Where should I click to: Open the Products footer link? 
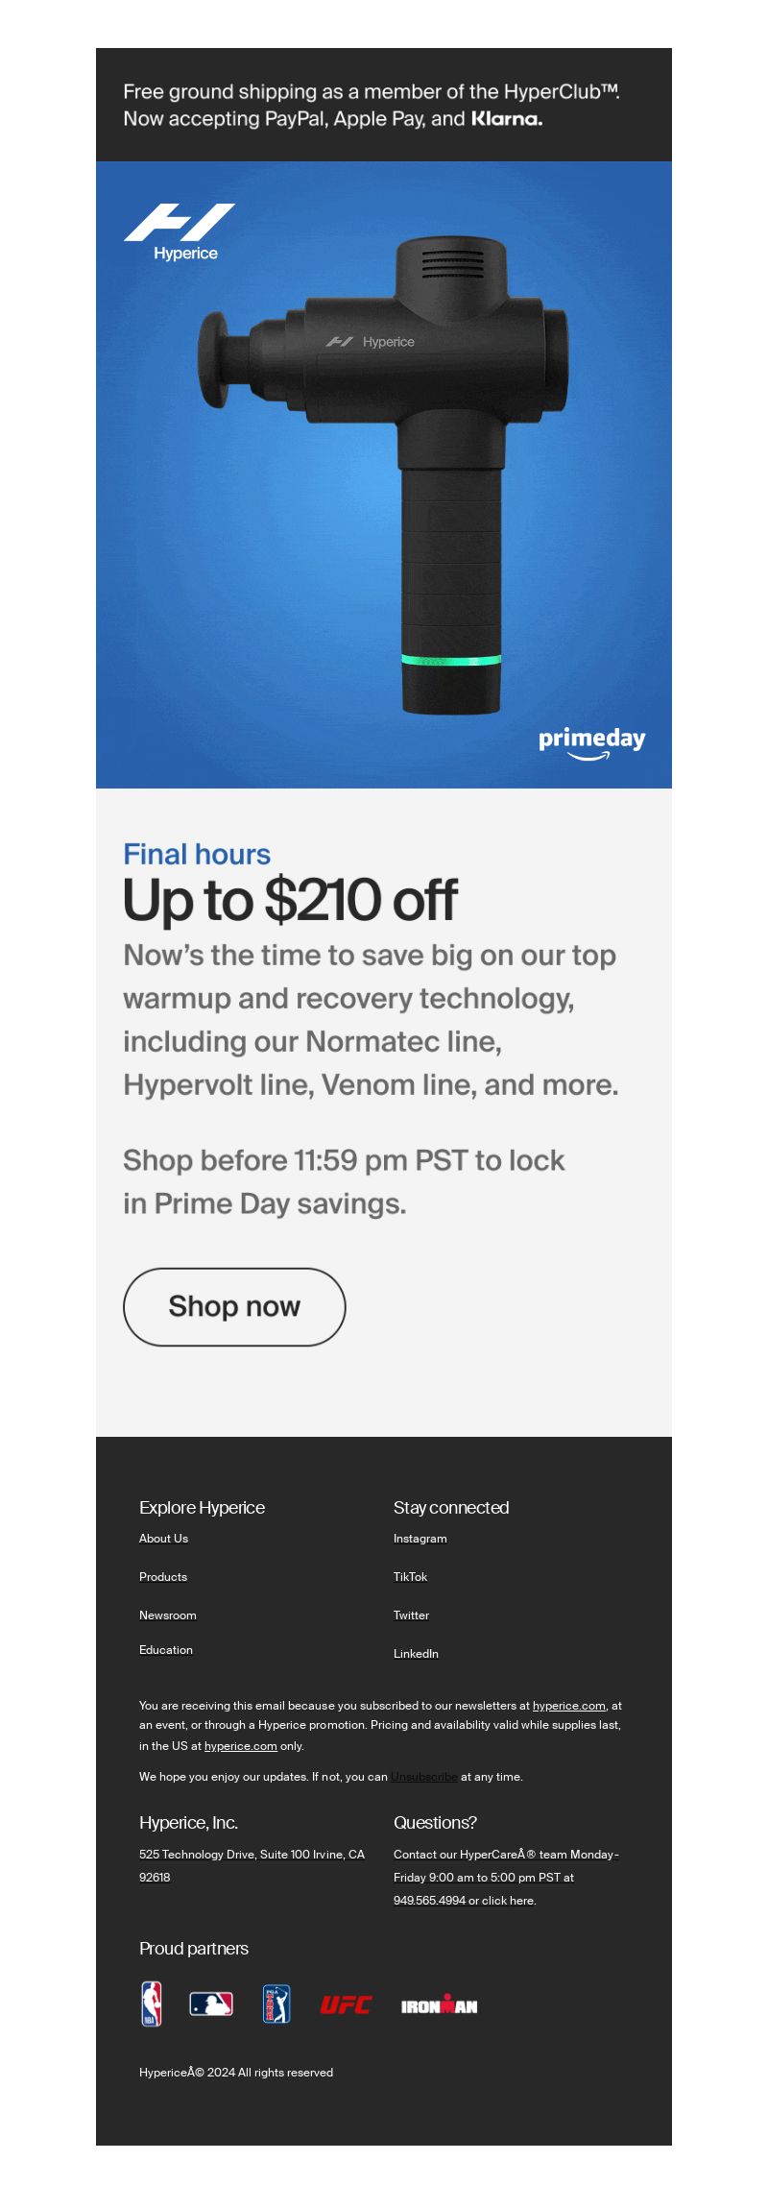163,1576
